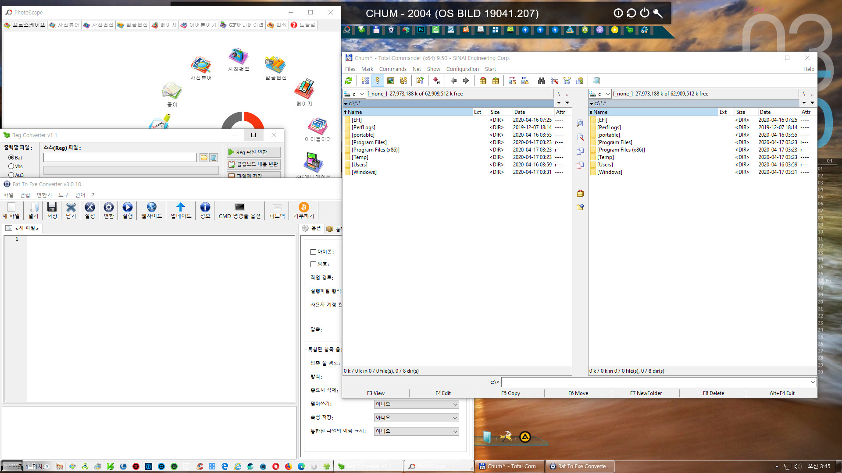842x473 pixels.
Task: Open 일괄편집 icon in PhotoScape home
Action: point(275,68)
